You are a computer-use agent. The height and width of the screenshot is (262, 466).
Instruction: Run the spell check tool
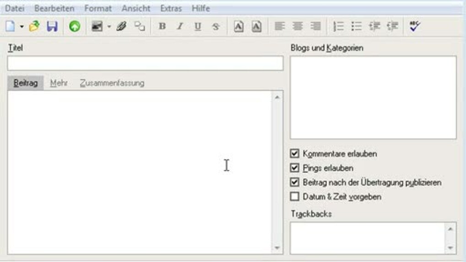tap(415, 27)
